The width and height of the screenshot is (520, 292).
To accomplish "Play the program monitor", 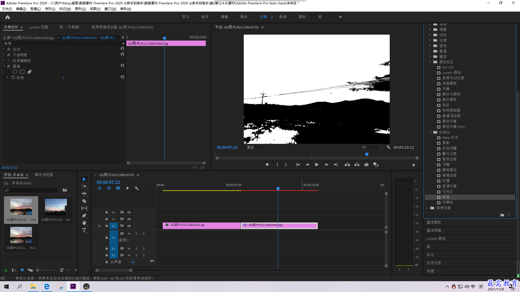I will [x=317, y=165].
